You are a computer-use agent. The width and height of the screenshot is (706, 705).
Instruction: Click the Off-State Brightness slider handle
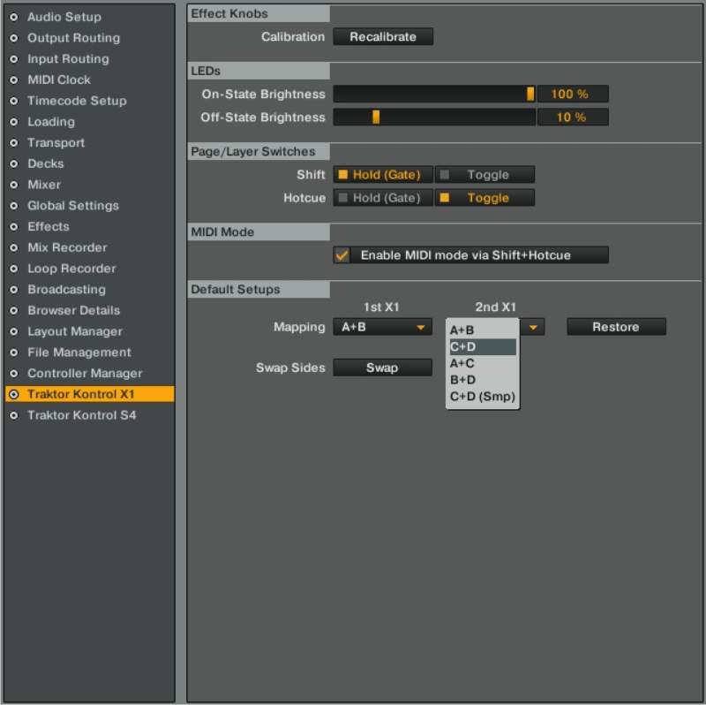tap(376, 117)
